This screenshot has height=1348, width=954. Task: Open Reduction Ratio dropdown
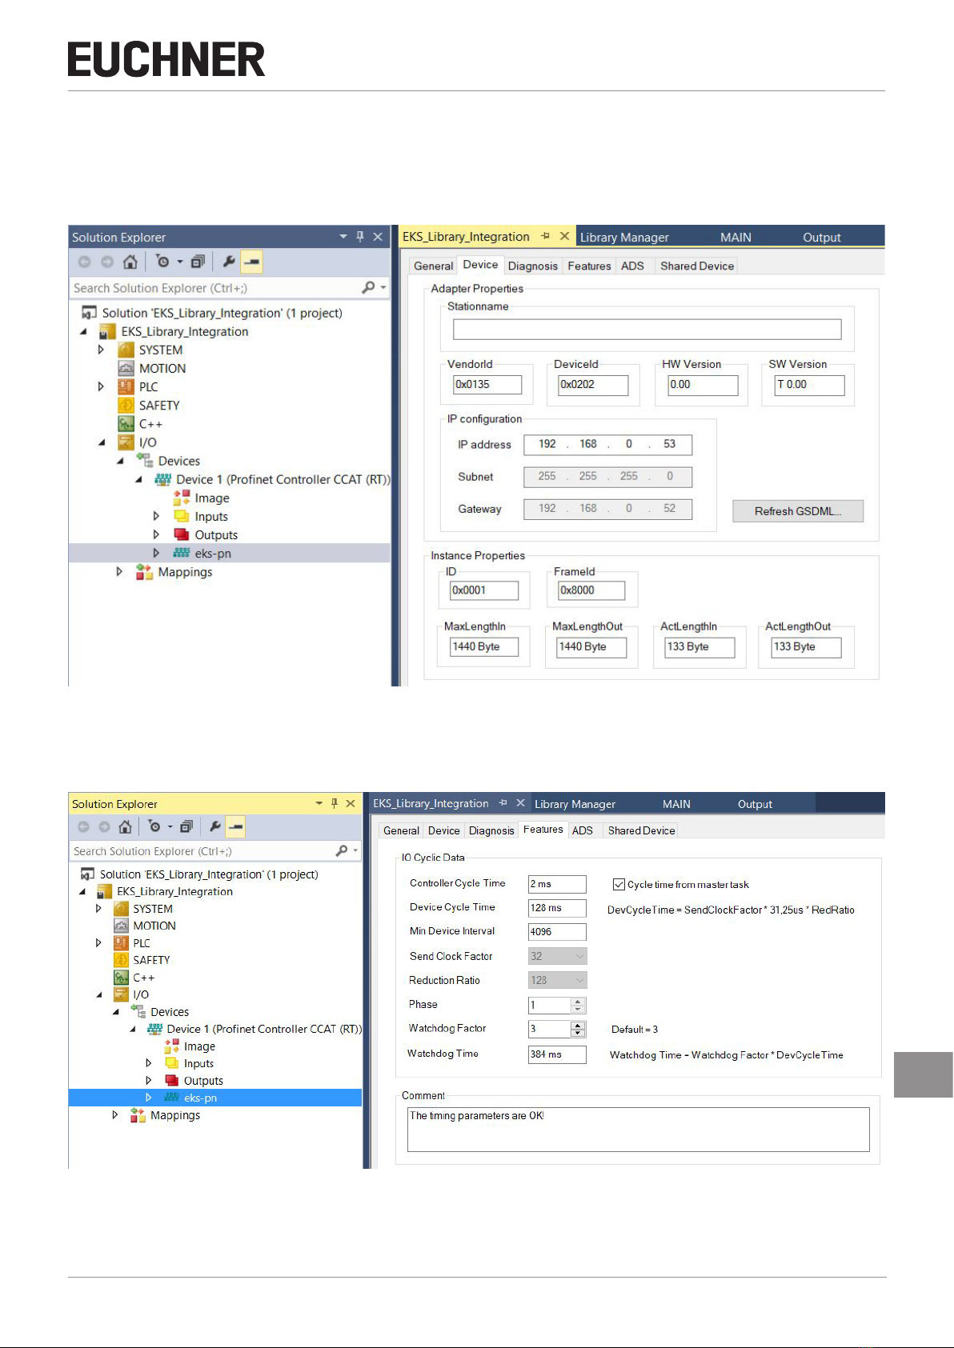tap(580, 980)
